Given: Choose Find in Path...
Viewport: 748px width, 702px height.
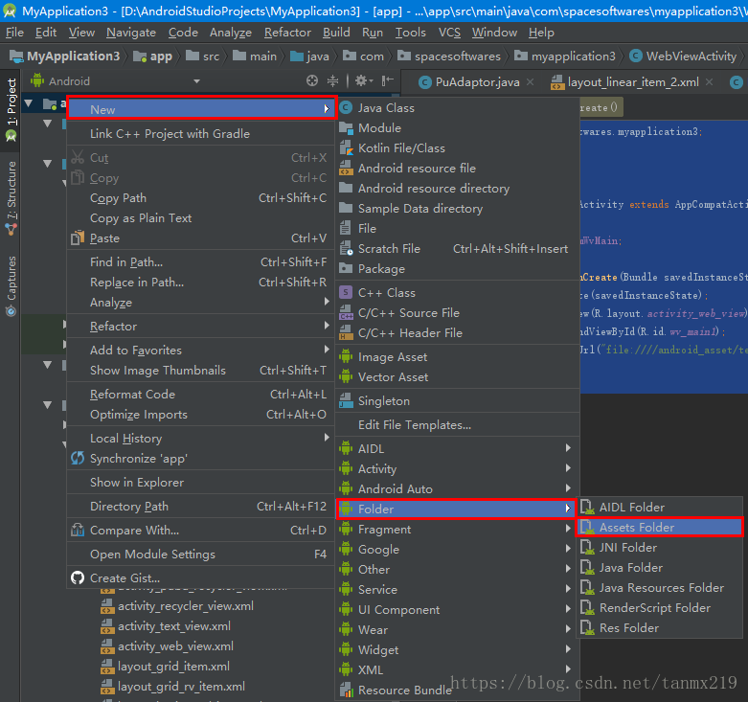Looking at the screenshot, I should coord(200,261).
